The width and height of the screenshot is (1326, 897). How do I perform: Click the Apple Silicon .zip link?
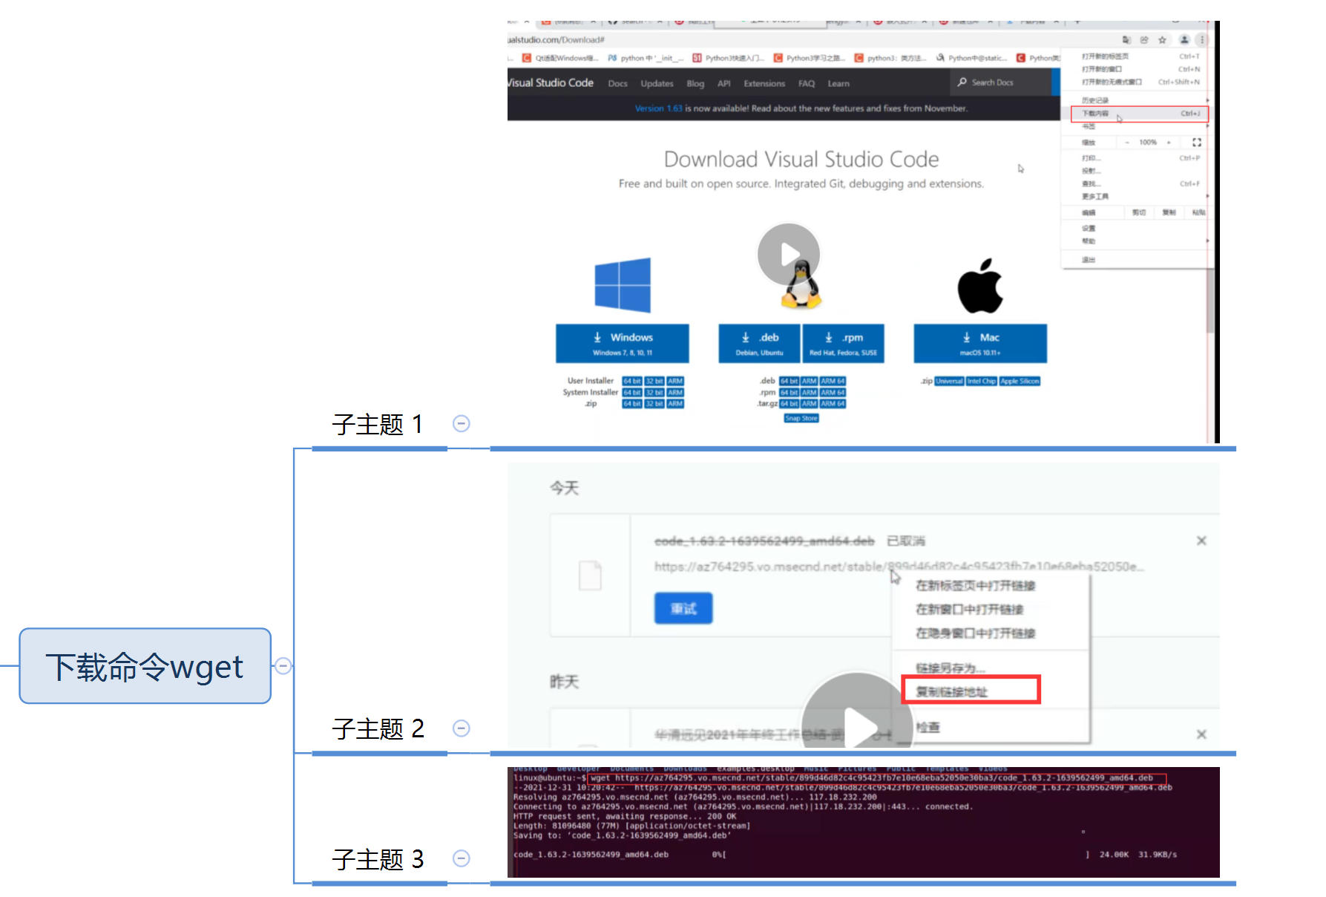pos(1020,381)
